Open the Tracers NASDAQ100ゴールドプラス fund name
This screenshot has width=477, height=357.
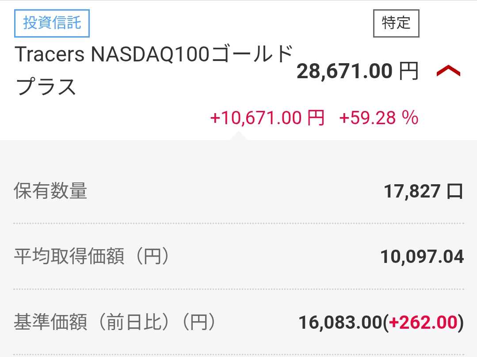154,71
